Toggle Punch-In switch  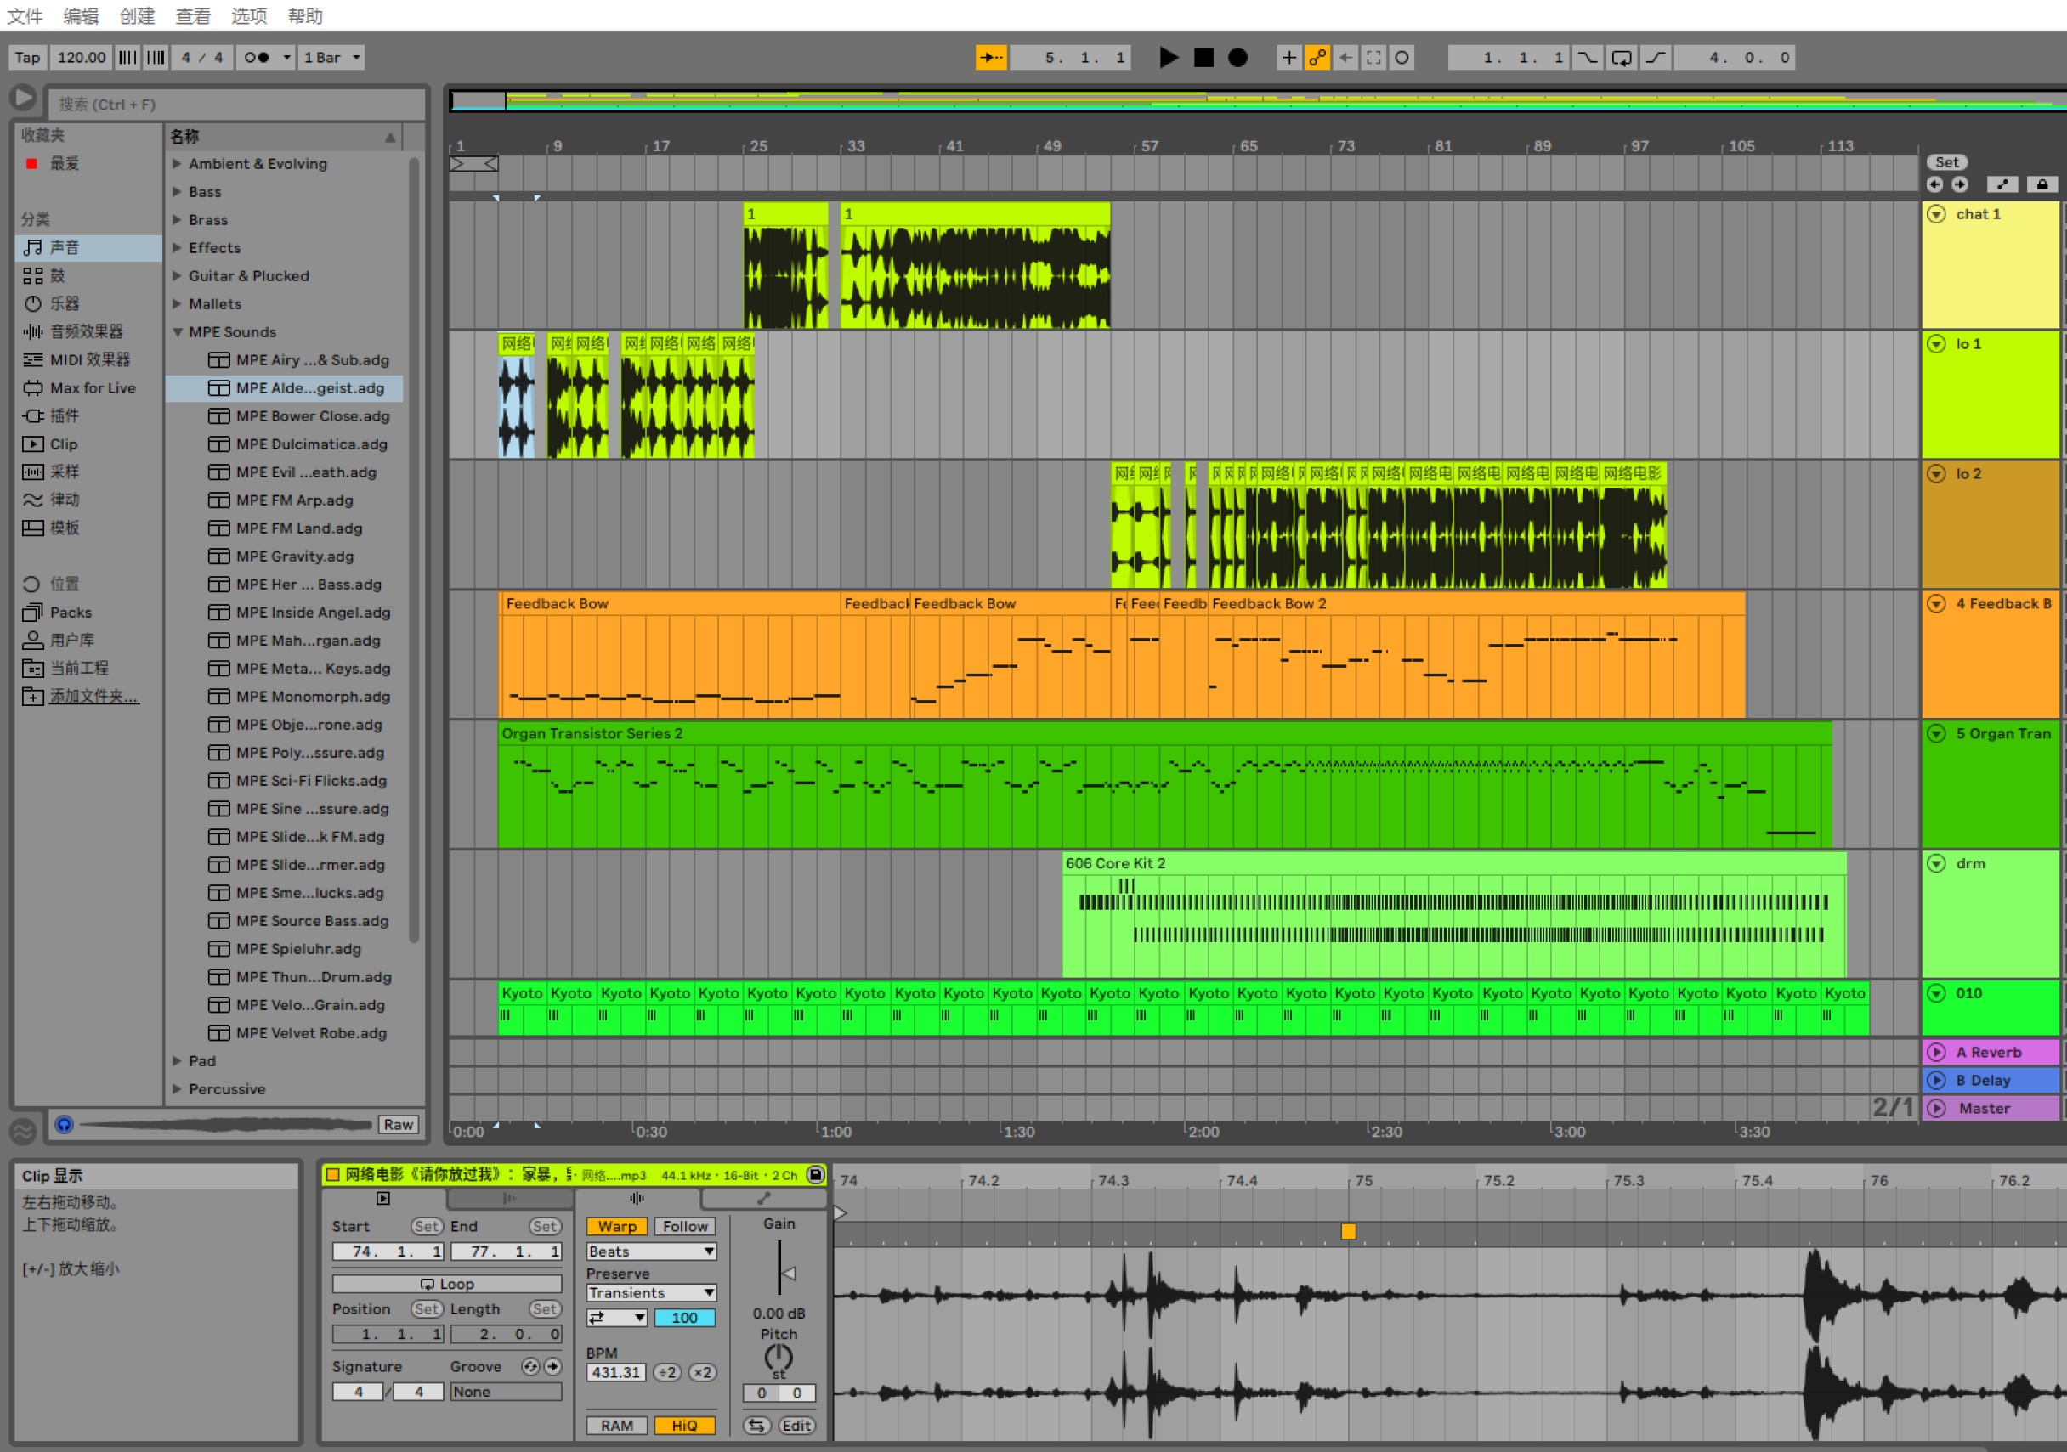tap(1588, 58)
